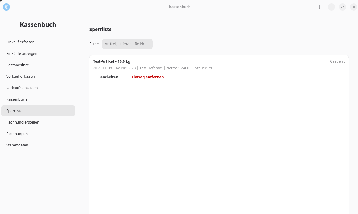Select Verkauf erfassen in sidebar
Image resolution: width=358 pixels, height=214 pixels.
tap(20, 77)
